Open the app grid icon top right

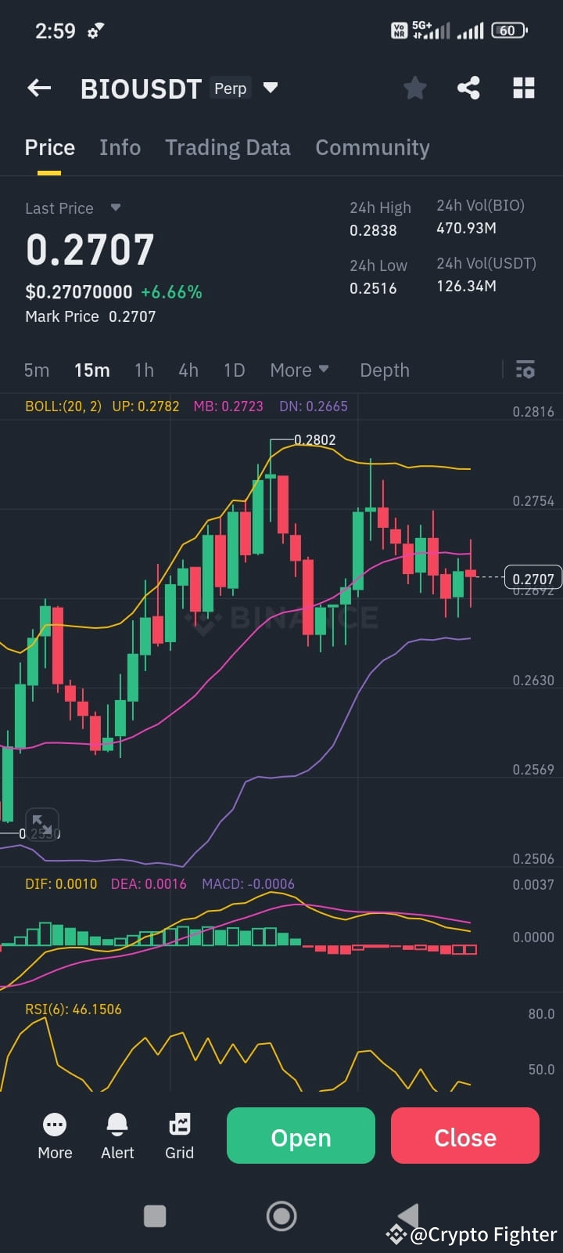tap(523, 88)
